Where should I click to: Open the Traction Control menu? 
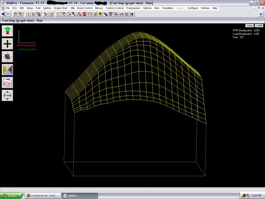[115, 8]
